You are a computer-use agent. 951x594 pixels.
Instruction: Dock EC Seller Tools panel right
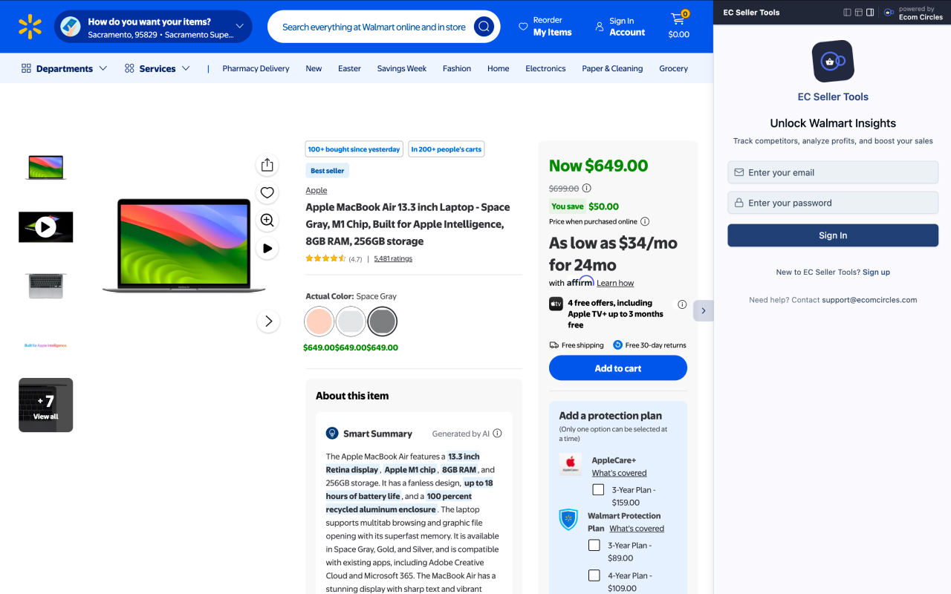[870, 13]
